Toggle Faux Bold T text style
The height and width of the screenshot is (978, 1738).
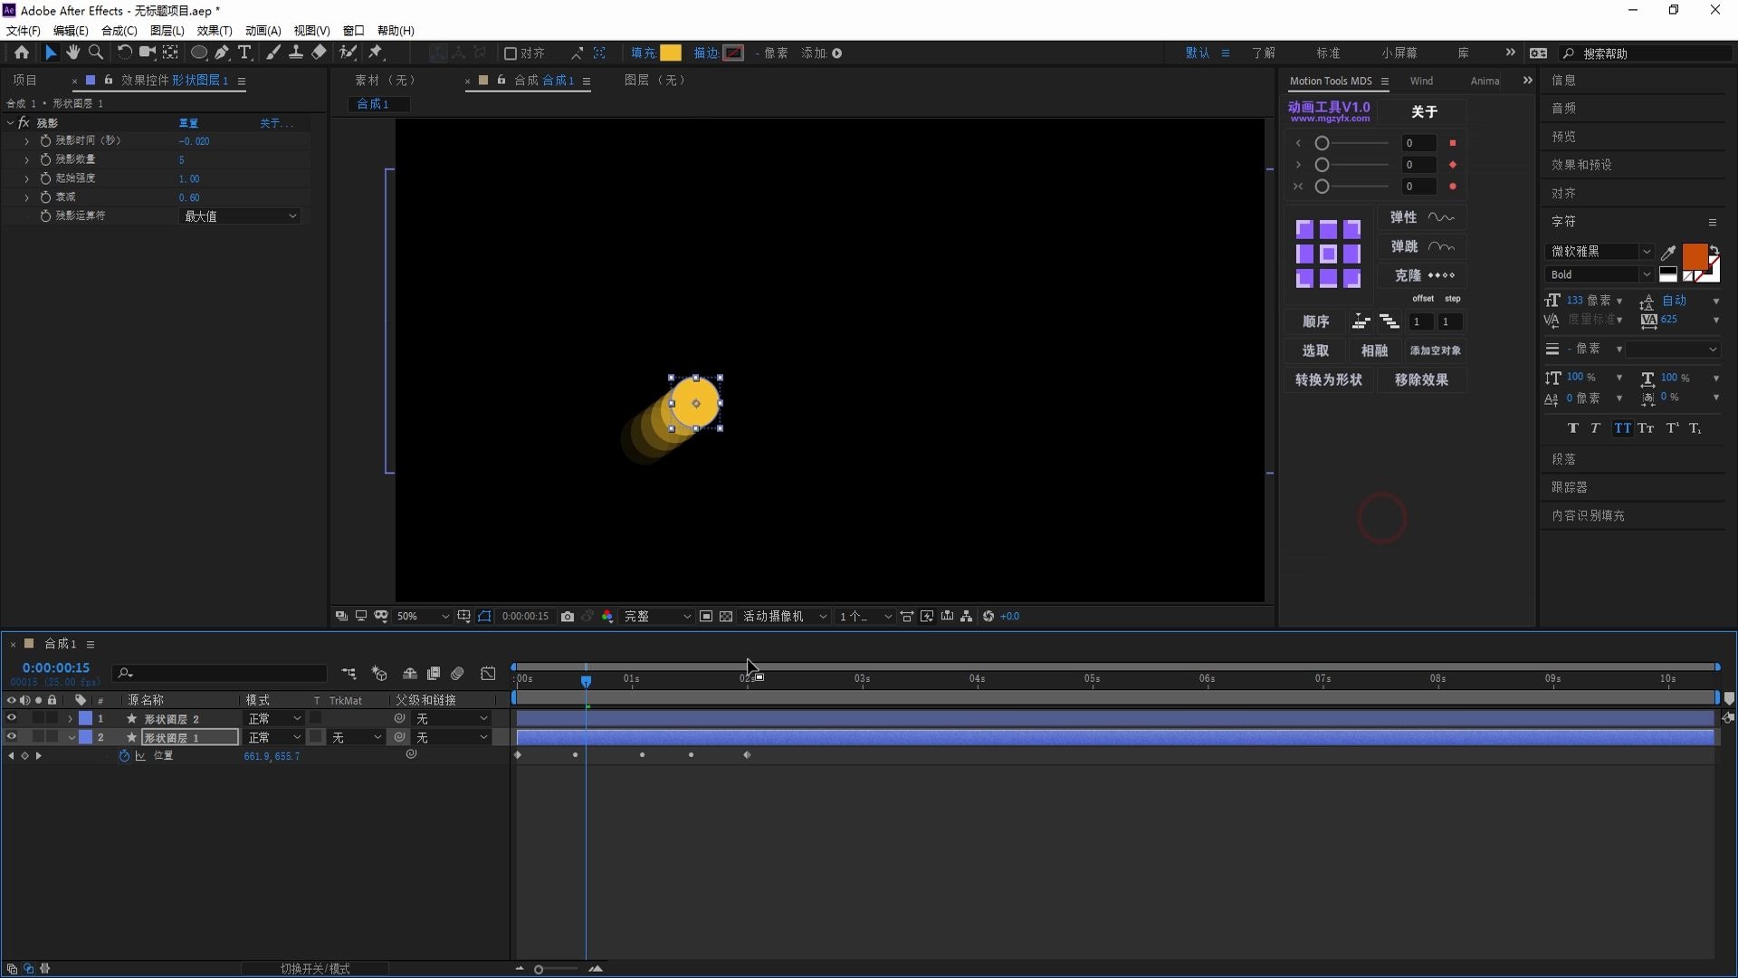coord(1572,428)
